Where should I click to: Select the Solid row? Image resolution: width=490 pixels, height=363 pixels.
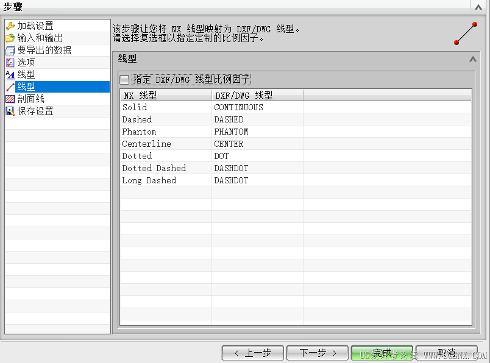(x=296, y=107)
